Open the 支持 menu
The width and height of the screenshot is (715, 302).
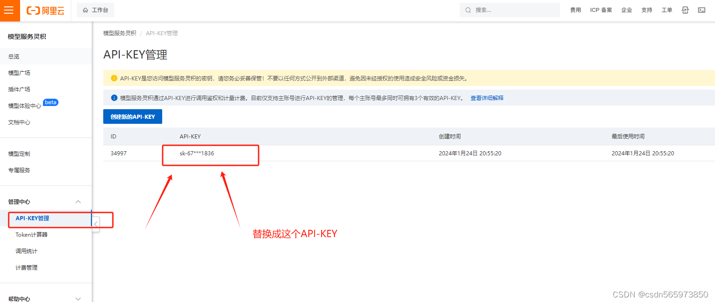coord(647,10)
